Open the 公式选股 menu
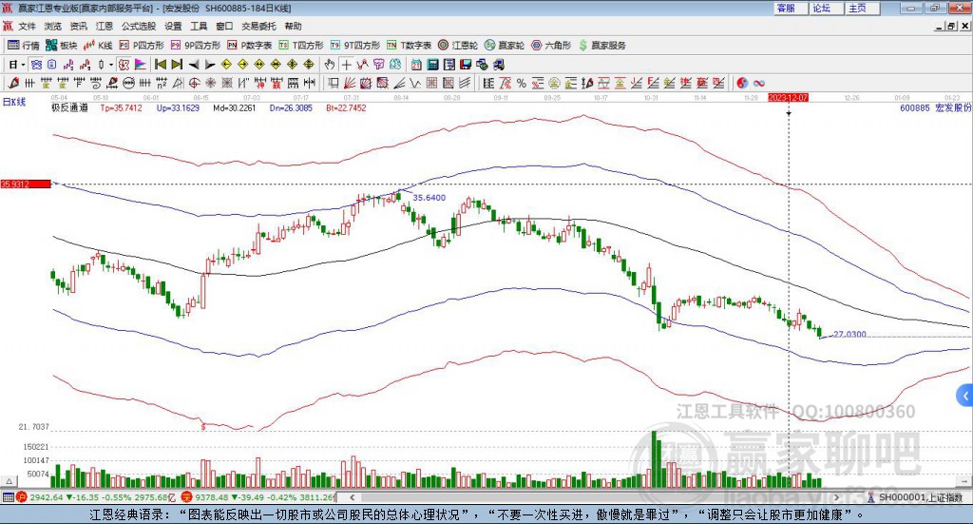The image size is (973, 524). coord(139,26)
